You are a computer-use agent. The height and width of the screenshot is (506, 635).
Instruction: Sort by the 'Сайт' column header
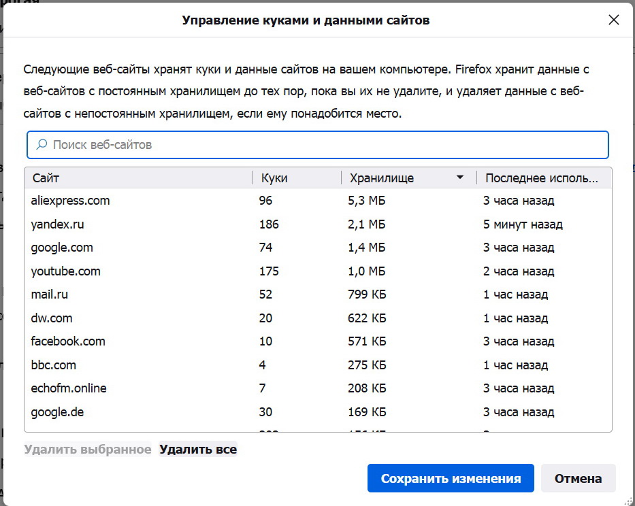tap(138, 178)
